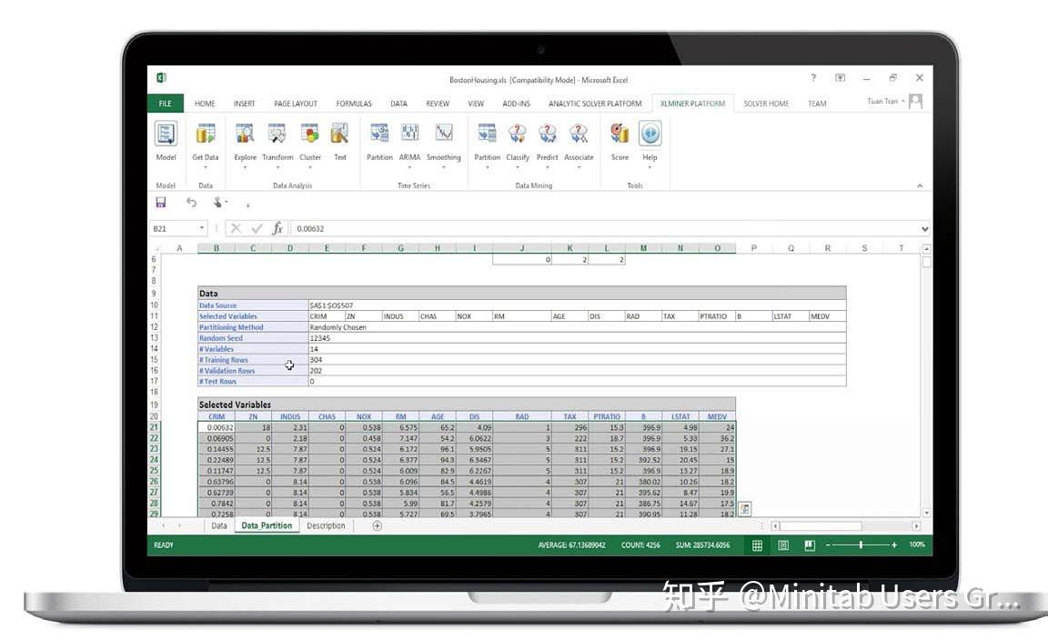This screenshot has width=1048, height=640.
Task: Switch to the Description worksheet
Action: coord(327,525)
